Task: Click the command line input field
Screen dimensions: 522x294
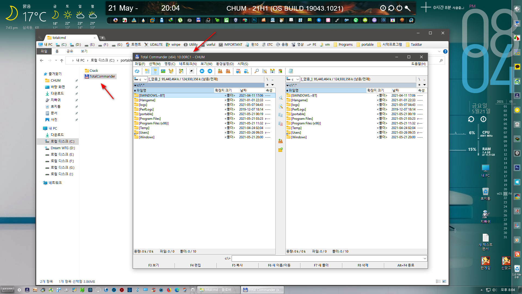Action: click(329, 258)
